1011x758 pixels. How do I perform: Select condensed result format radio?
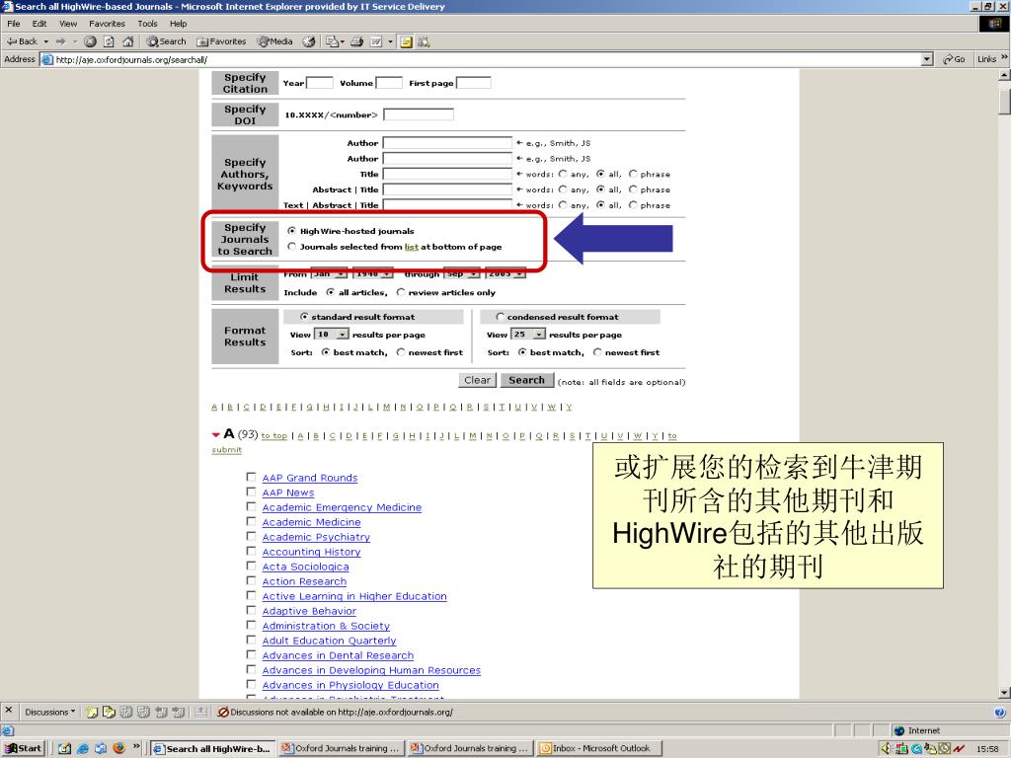pyautogui.click(x=500, y=316)
